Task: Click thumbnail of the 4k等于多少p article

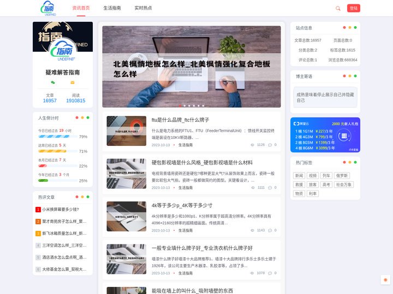Action: click(126, 217)
